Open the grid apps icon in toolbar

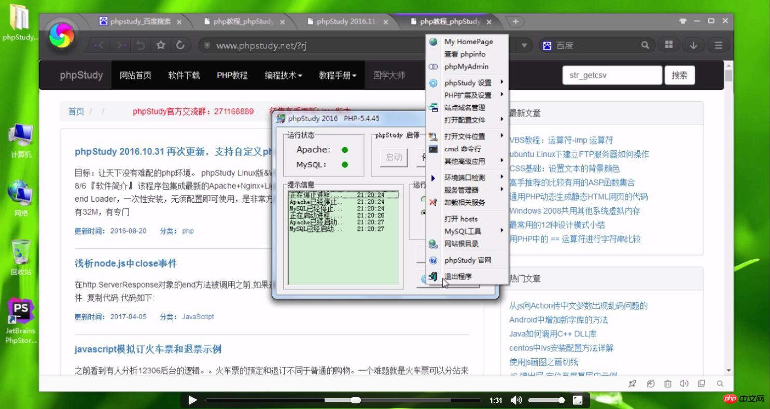669,45
